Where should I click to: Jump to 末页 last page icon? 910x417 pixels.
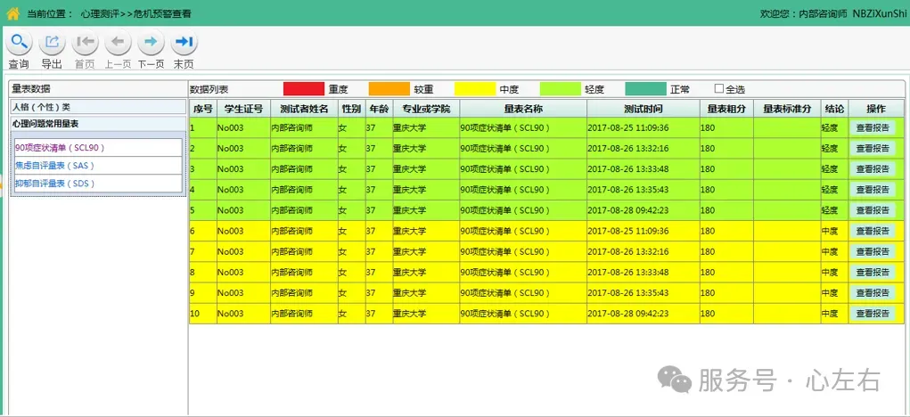coord(184,43)
